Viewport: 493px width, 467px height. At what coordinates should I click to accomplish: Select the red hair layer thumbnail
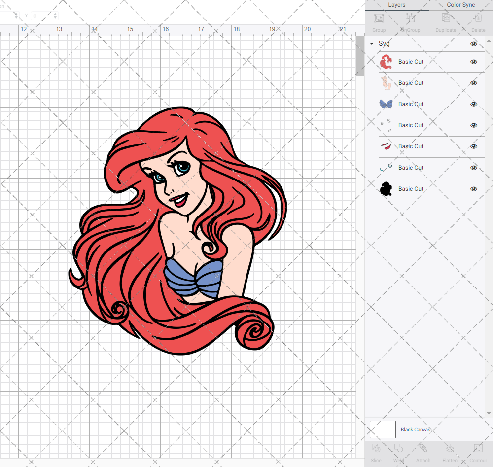tap(386, 62)
